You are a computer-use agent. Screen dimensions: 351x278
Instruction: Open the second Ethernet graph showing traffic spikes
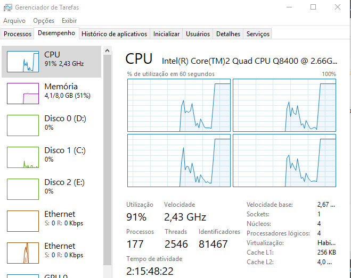pyautogui.click(x=23, y=253)
